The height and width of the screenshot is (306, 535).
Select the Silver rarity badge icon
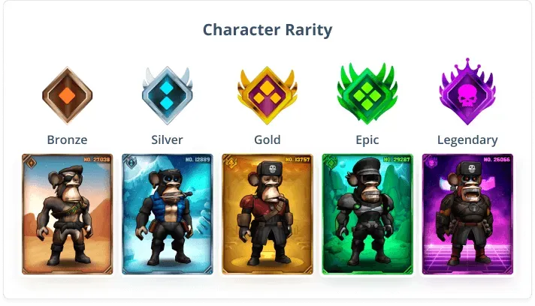(x=167, y=95)
